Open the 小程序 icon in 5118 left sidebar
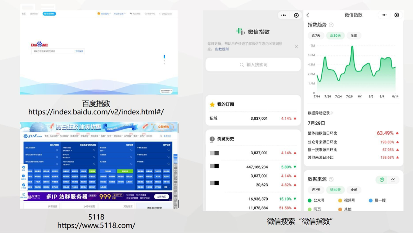413x233 pixels. coord(23,186)
